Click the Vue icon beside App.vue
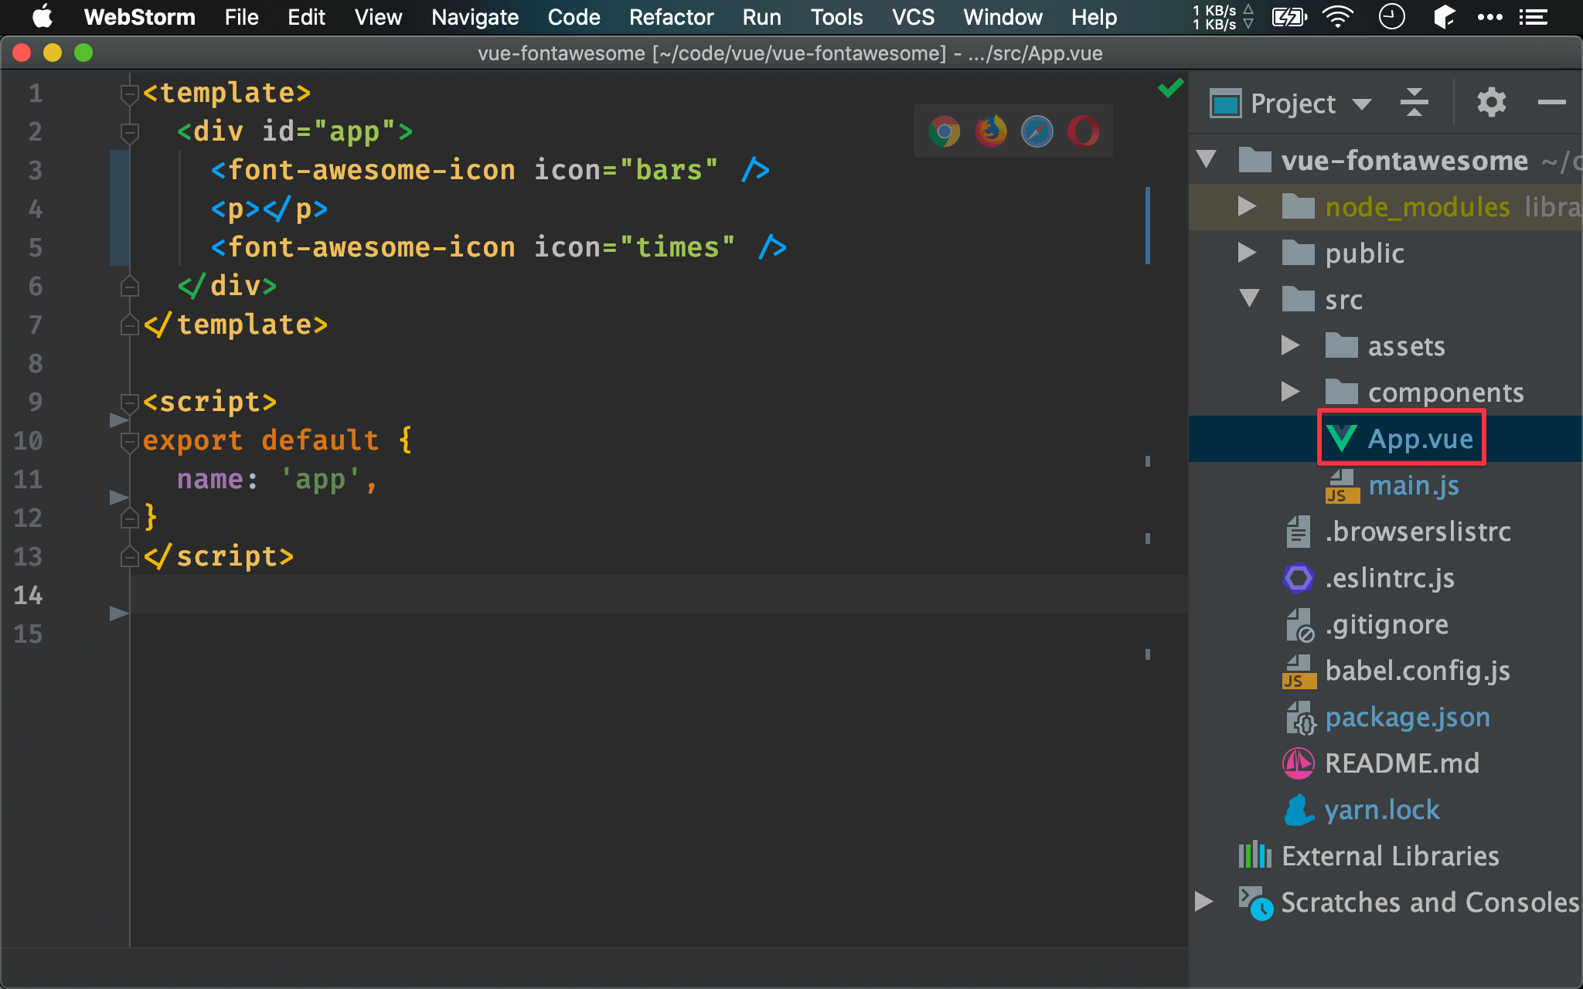The image size is (1583, 989). tap(1341, 439)
